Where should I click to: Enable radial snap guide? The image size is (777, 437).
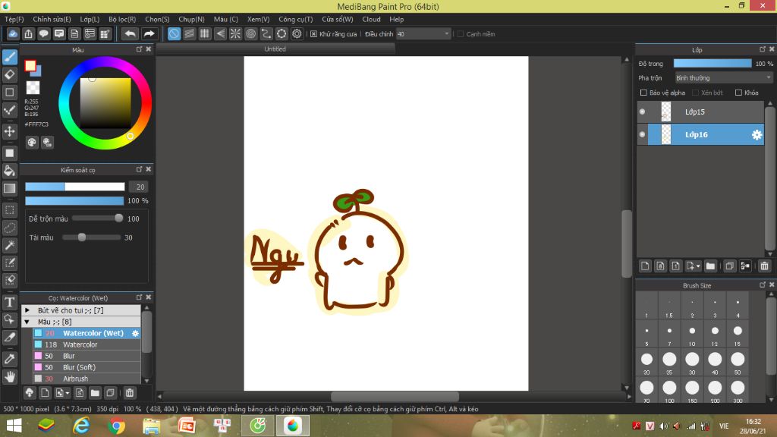235,33
